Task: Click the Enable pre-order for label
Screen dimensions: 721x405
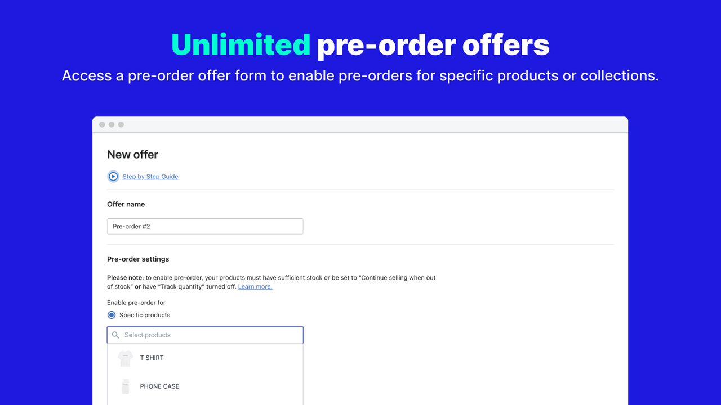Action: [136, 303]
